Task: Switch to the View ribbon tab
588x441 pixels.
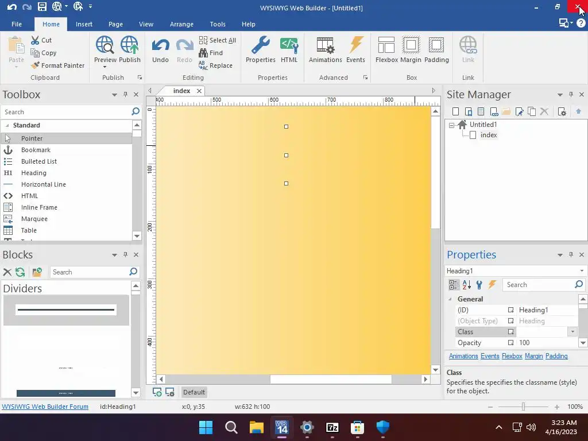Action: point(146,24)
